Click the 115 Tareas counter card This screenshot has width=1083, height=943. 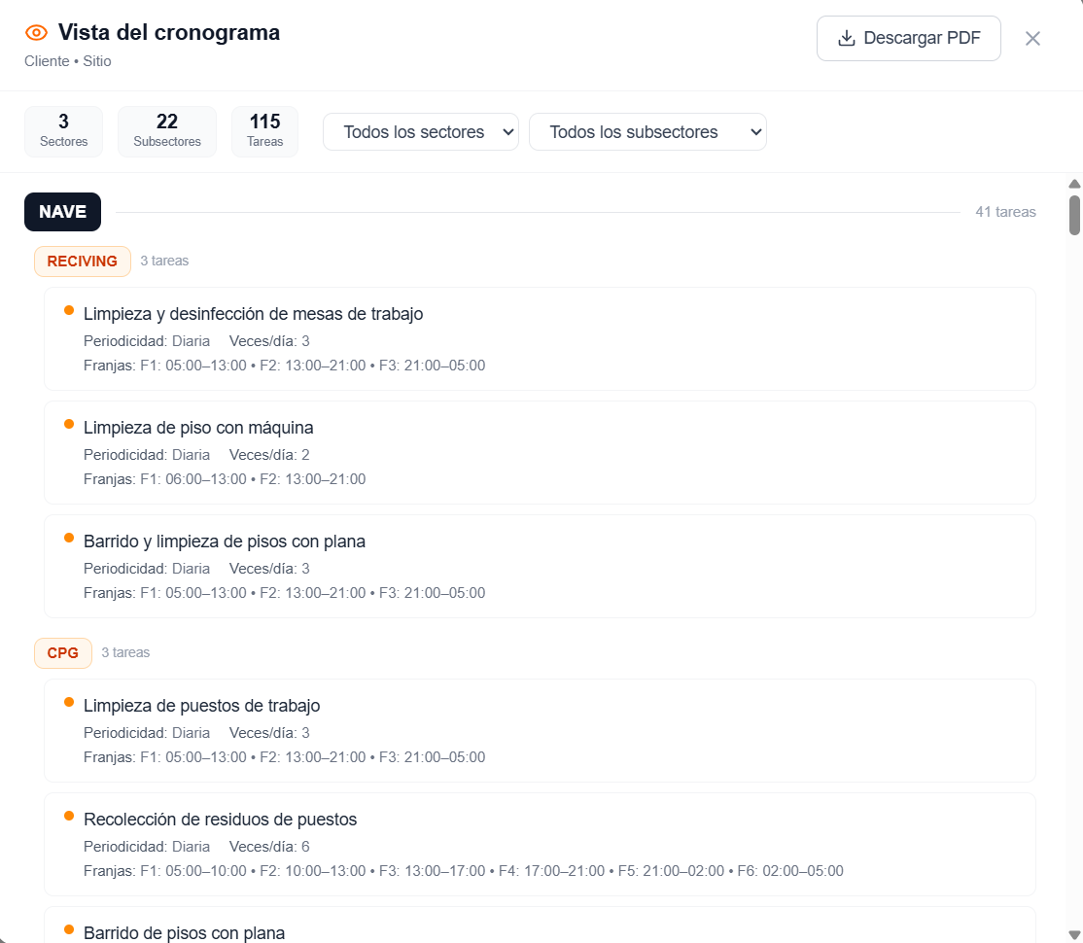265,131
